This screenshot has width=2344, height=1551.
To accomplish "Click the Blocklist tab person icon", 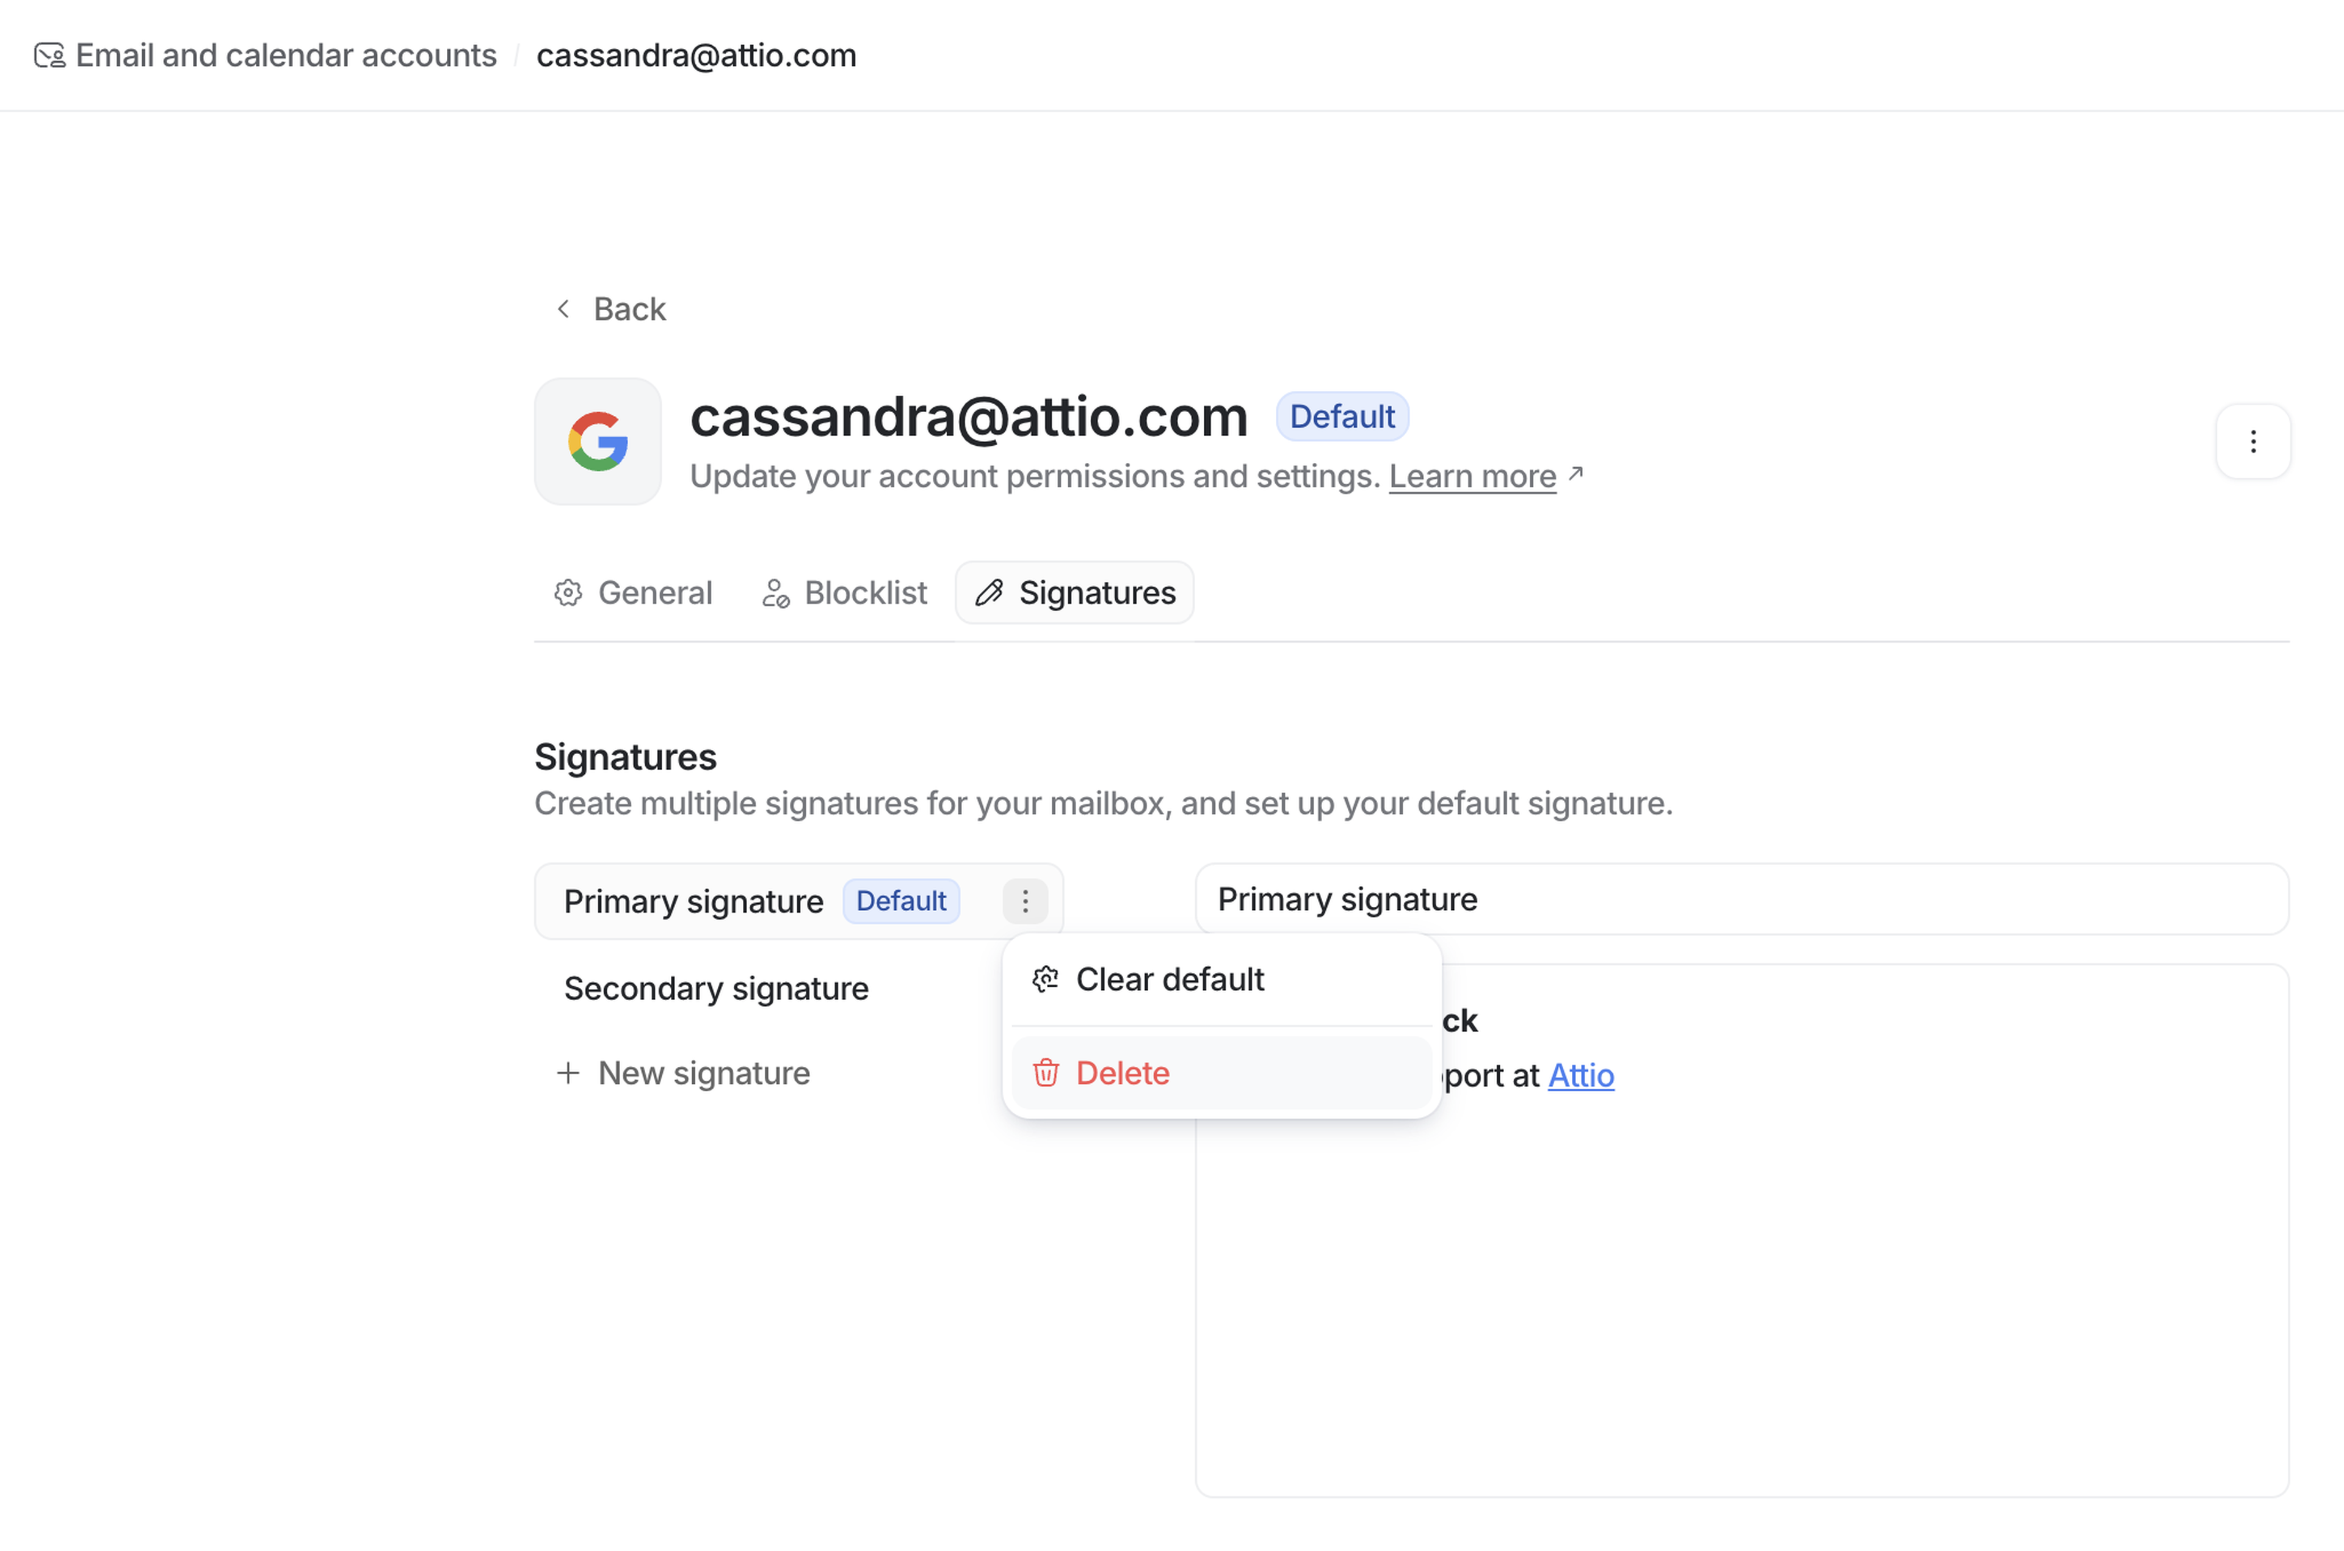I will (x=775, y=592).
